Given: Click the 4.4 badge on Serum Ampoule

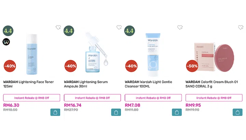Looking at the screenshot, I should coord(69,31).
